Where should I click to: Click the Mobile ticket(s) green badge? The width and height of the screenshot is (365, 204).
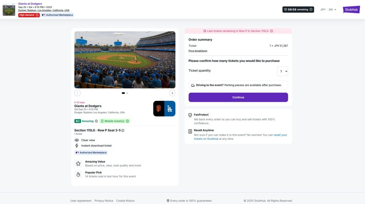point(114,121)
